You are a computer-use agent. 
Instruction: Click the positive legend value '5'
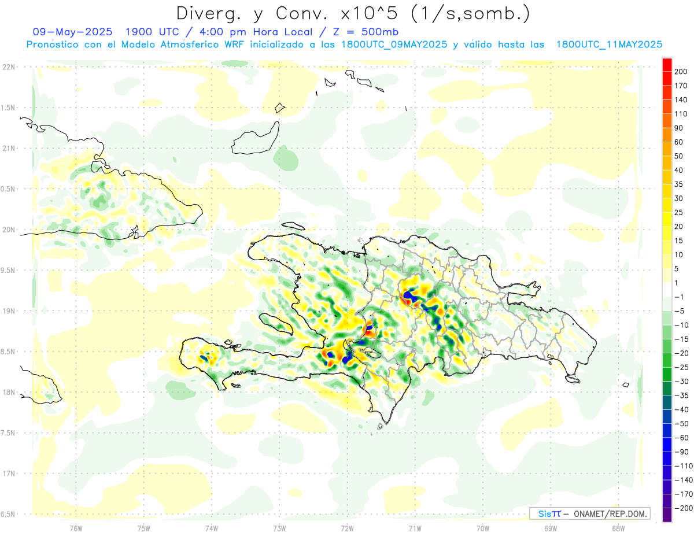[678, 269]
